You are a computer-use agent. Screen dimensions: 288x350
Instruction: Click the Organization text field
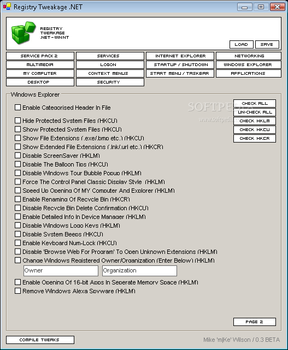click(x=139, y=270)
